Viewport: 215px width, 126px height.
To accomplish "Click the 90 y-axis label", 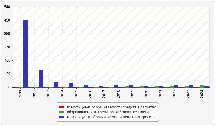I will [8, 74].
